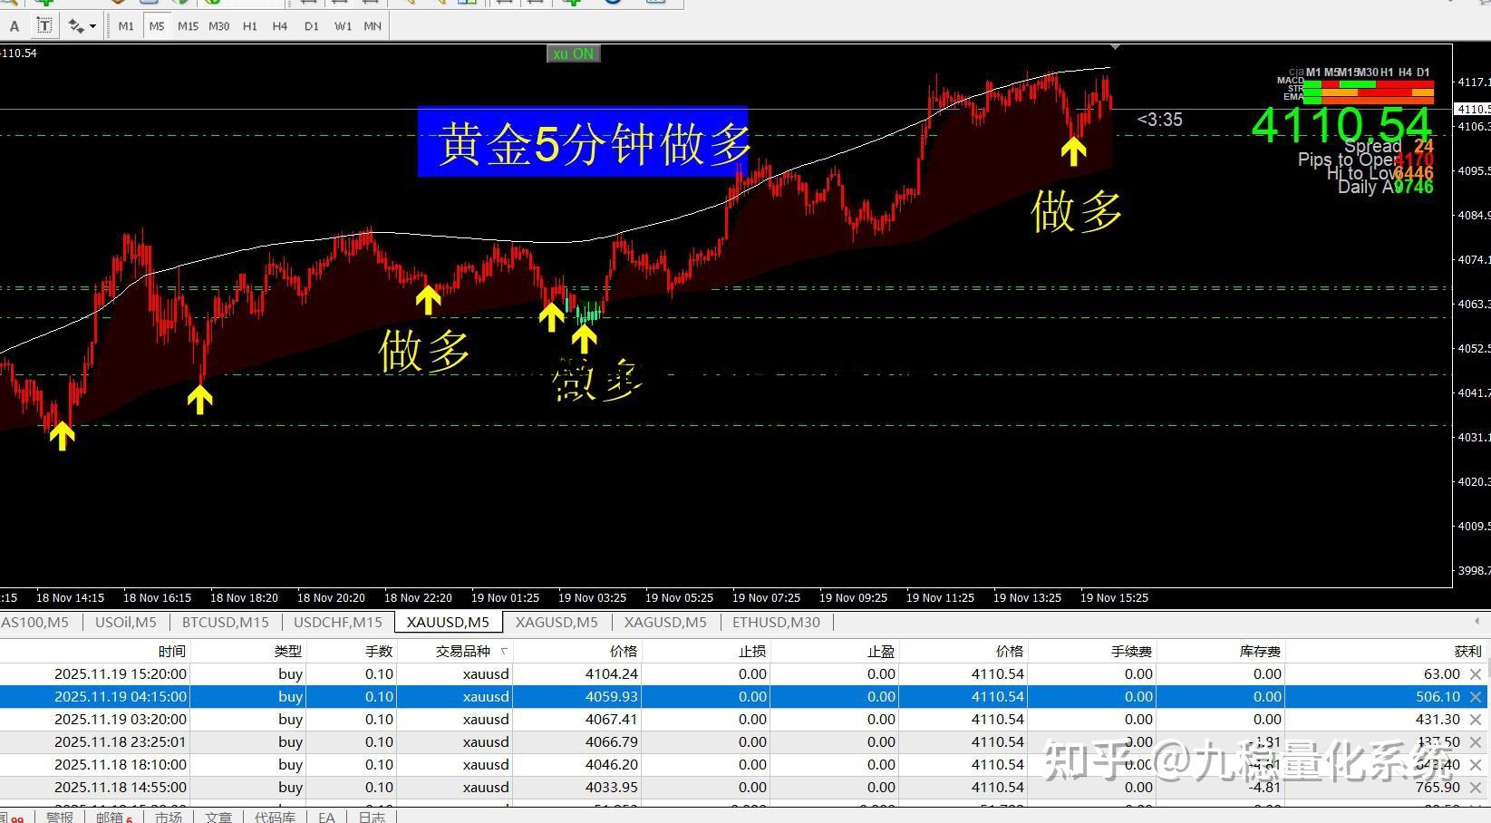1491x823 pixels.
Task: Select the text label tool (T icon)
Action: coord(44,25)
